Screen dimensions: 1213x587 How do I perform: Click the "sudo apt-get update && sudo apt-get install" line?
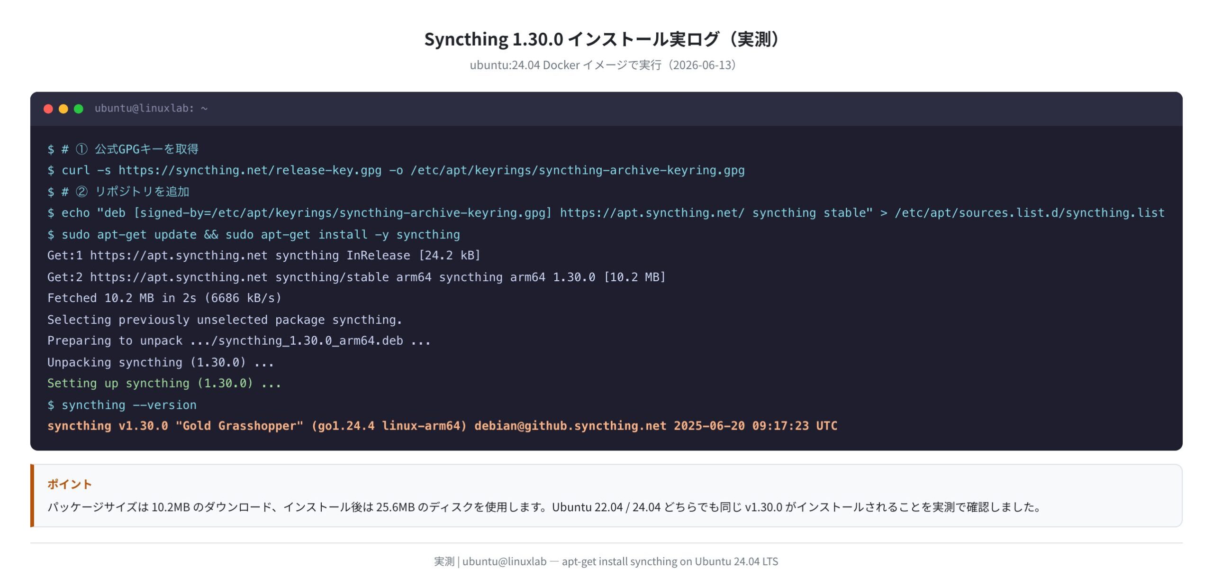(253, 234)
